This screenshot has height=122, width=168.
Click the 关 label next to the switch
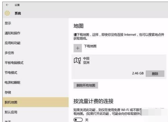tap(87, 120)
